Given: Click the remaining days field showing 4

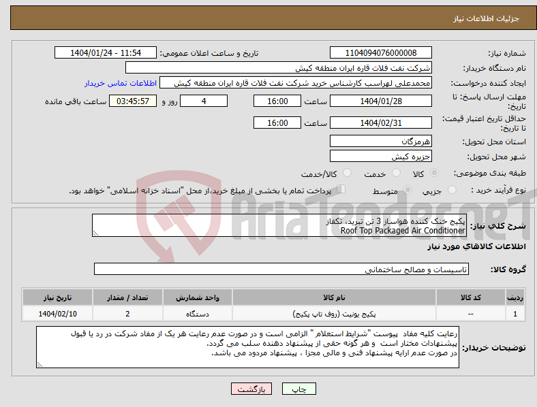Looking at the screenshot, I should pos(204,101).
